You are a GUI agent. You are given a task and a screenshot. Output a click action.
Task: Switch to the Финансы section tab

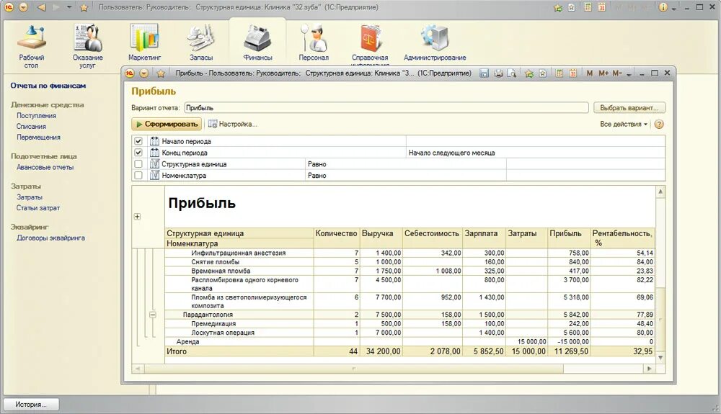point(257,42)
